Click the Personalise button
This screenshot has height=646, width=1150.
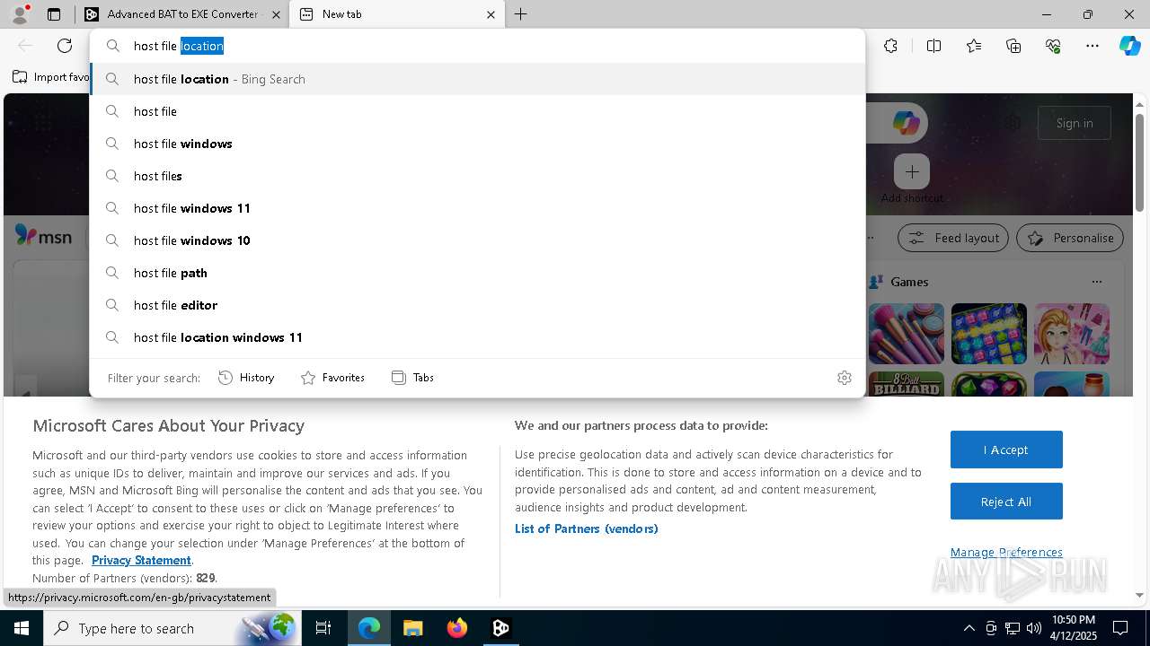click(x=1070, y=238)
